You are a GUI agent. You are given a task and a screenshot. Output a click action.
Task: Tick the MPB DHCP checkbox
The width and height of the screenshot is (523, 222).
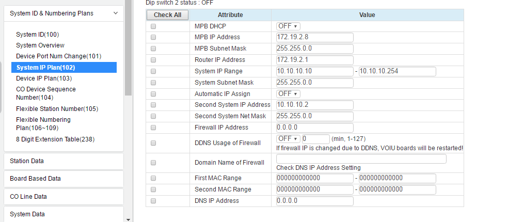click(x=153, y=26)
